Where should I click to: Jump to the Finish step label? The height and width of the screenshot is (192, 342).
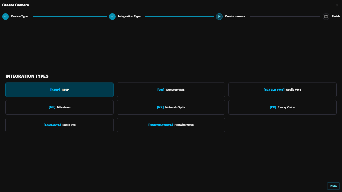336,17
